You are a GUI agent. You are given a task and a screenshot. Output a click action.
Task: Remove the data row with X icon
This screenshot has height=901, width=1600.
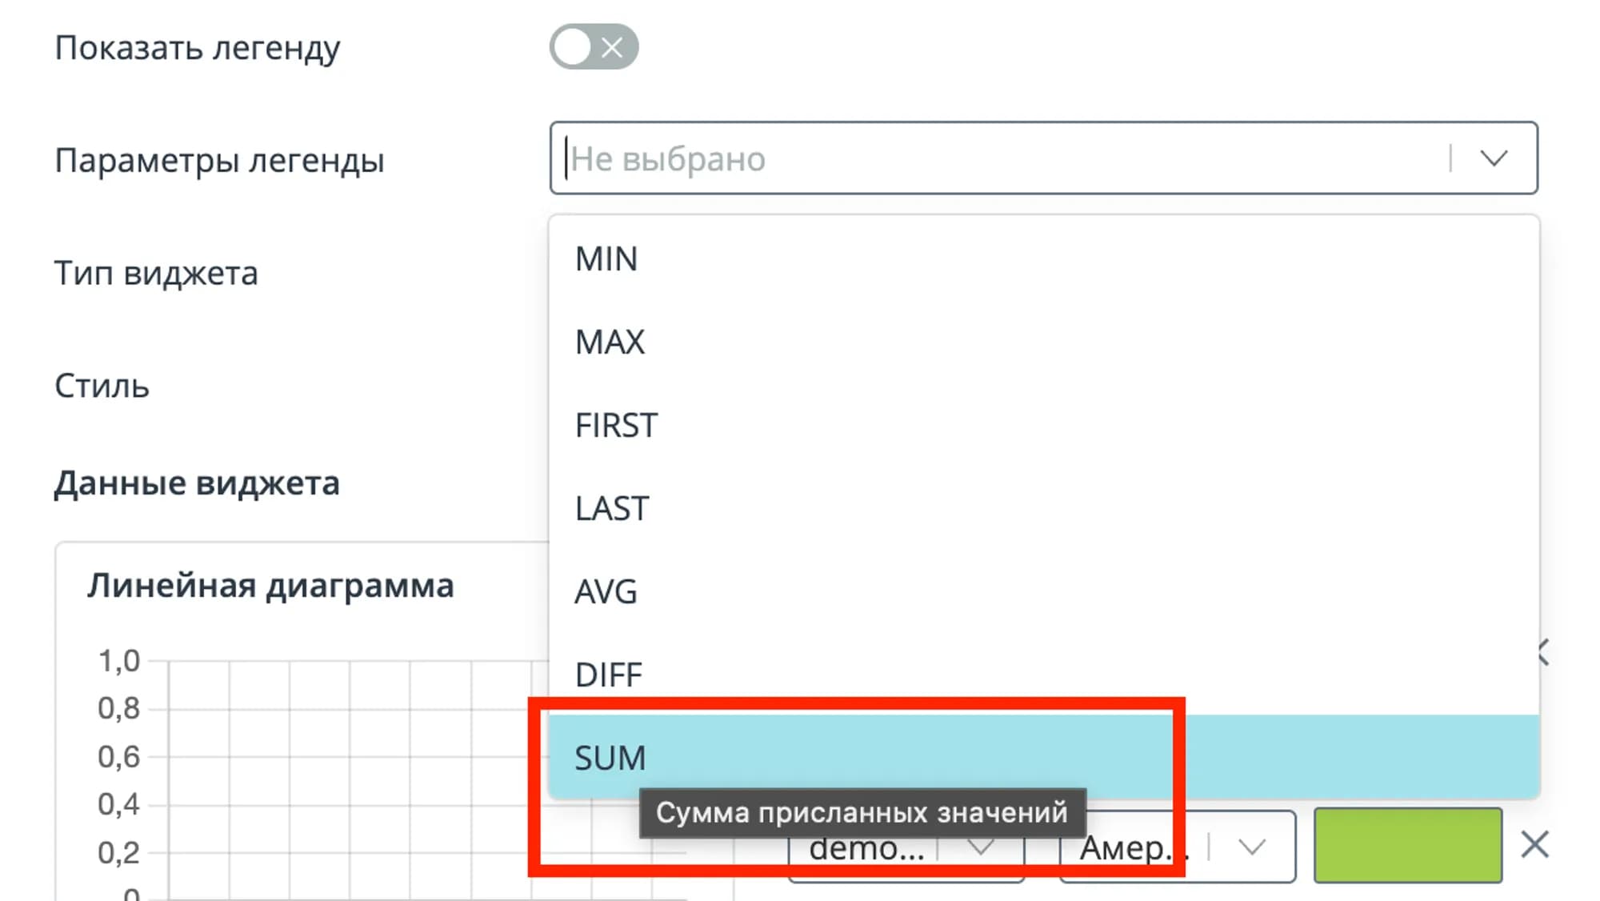(x=1534, y=845)
